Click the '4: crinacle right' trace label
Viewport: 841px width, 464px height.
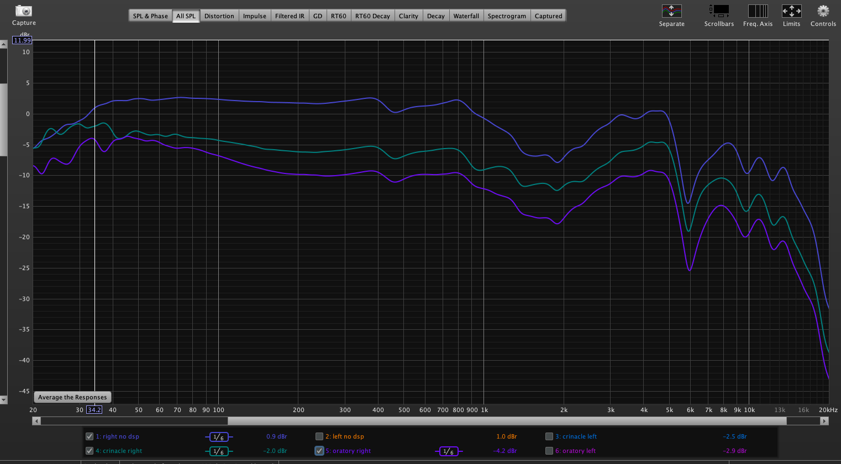click(x=119, y=451)
